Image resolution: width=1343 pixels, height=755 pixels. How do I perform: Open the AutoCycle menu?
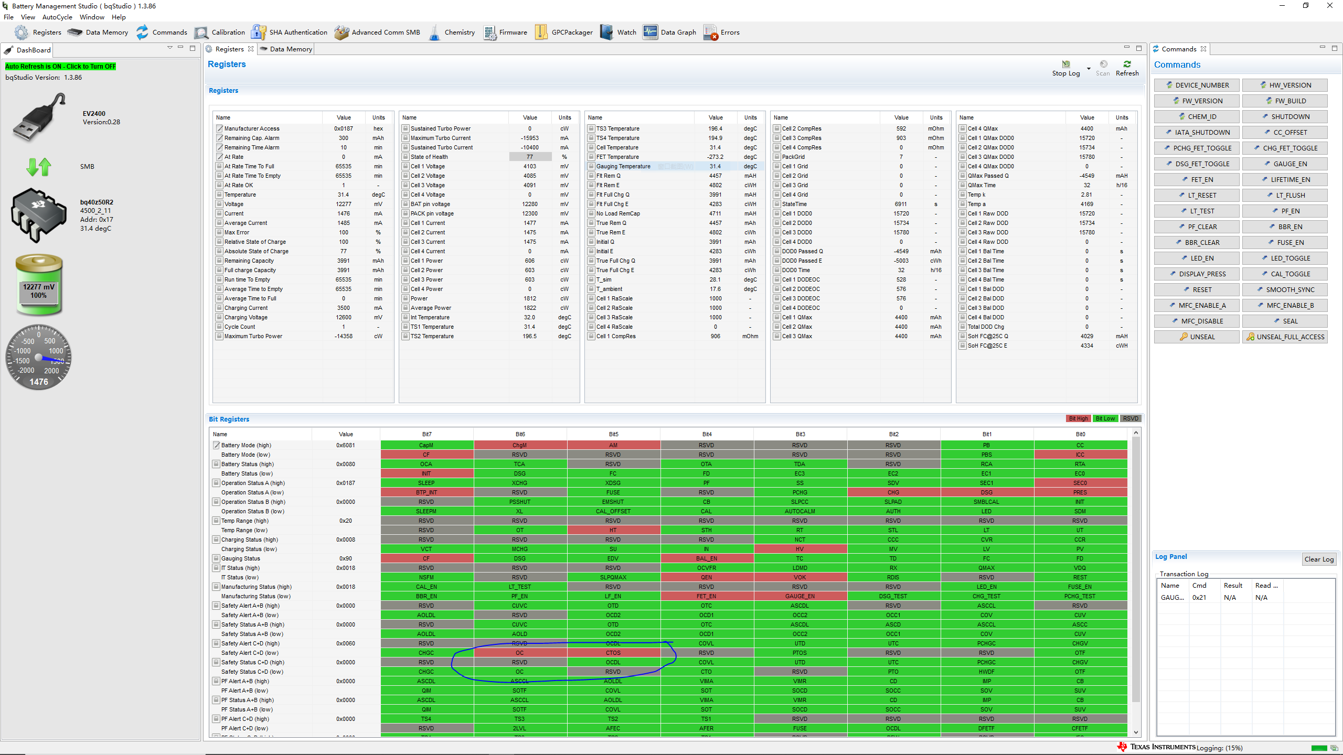57,17
